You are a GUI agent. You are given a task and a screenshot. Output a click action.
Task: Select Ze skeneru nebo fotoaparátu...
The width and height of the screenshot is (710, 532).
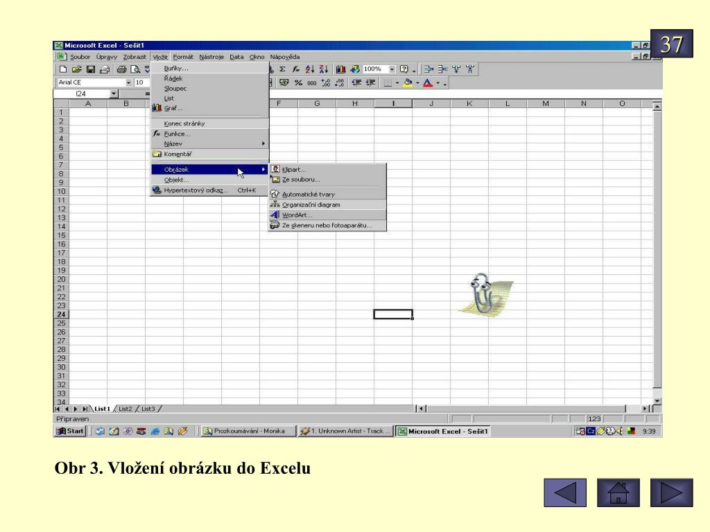tap(327, 225)
